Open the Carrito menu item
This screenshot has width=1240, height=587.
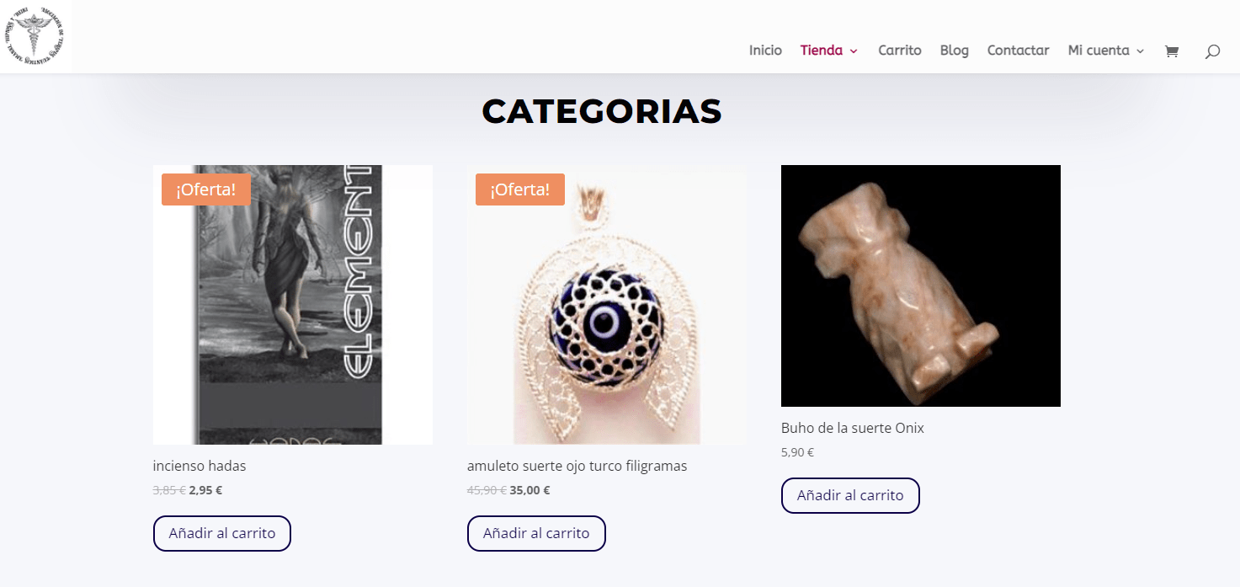(x=900, y=51)
